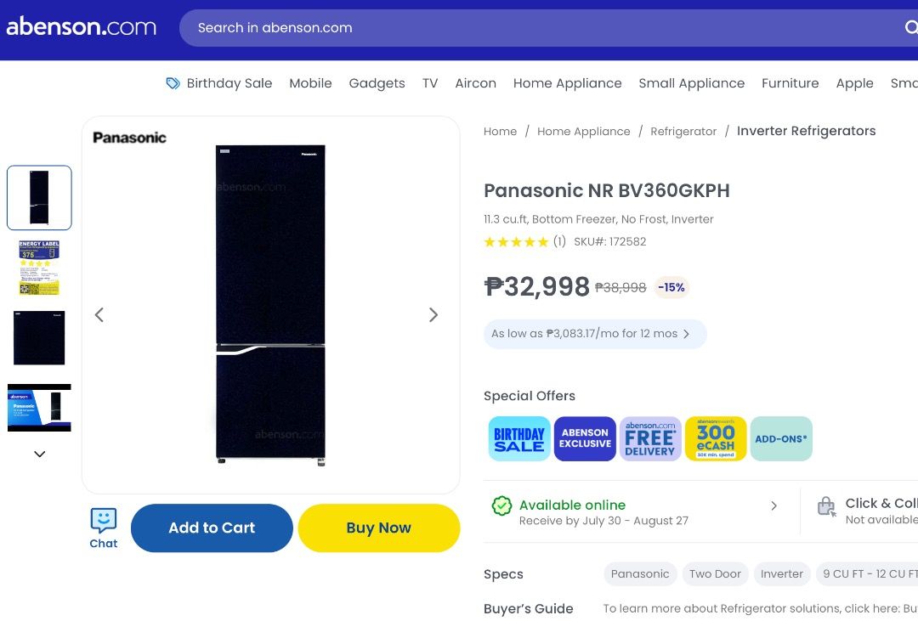The width and height of the screenshot is (918, 621).
Task: Open Available online delivery details chevron
Action: [x=773, y=505]
